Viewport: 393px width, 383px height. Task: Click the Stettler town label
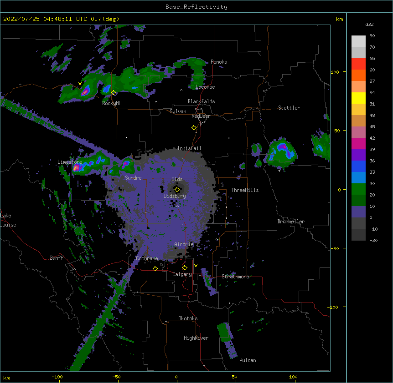pyautogui.click(x=289, y=108)
